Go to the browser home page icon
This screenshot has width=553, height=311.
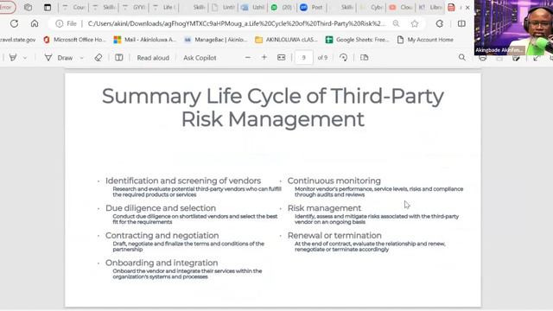coord(35,23)
